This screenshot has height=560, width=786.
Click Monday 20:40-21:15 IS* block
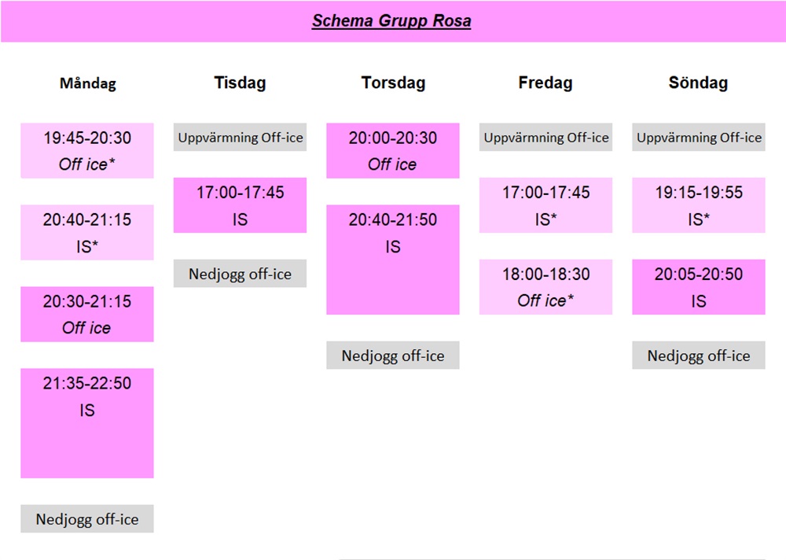coord(87,232)
